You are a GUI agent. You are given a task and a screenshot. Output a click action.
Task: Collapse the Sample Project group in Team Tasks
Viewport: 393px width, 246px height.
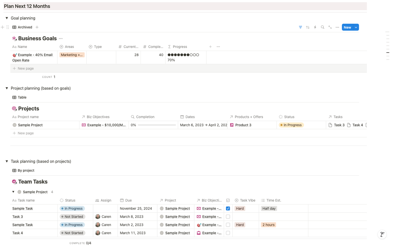click(x=13, y=192)
